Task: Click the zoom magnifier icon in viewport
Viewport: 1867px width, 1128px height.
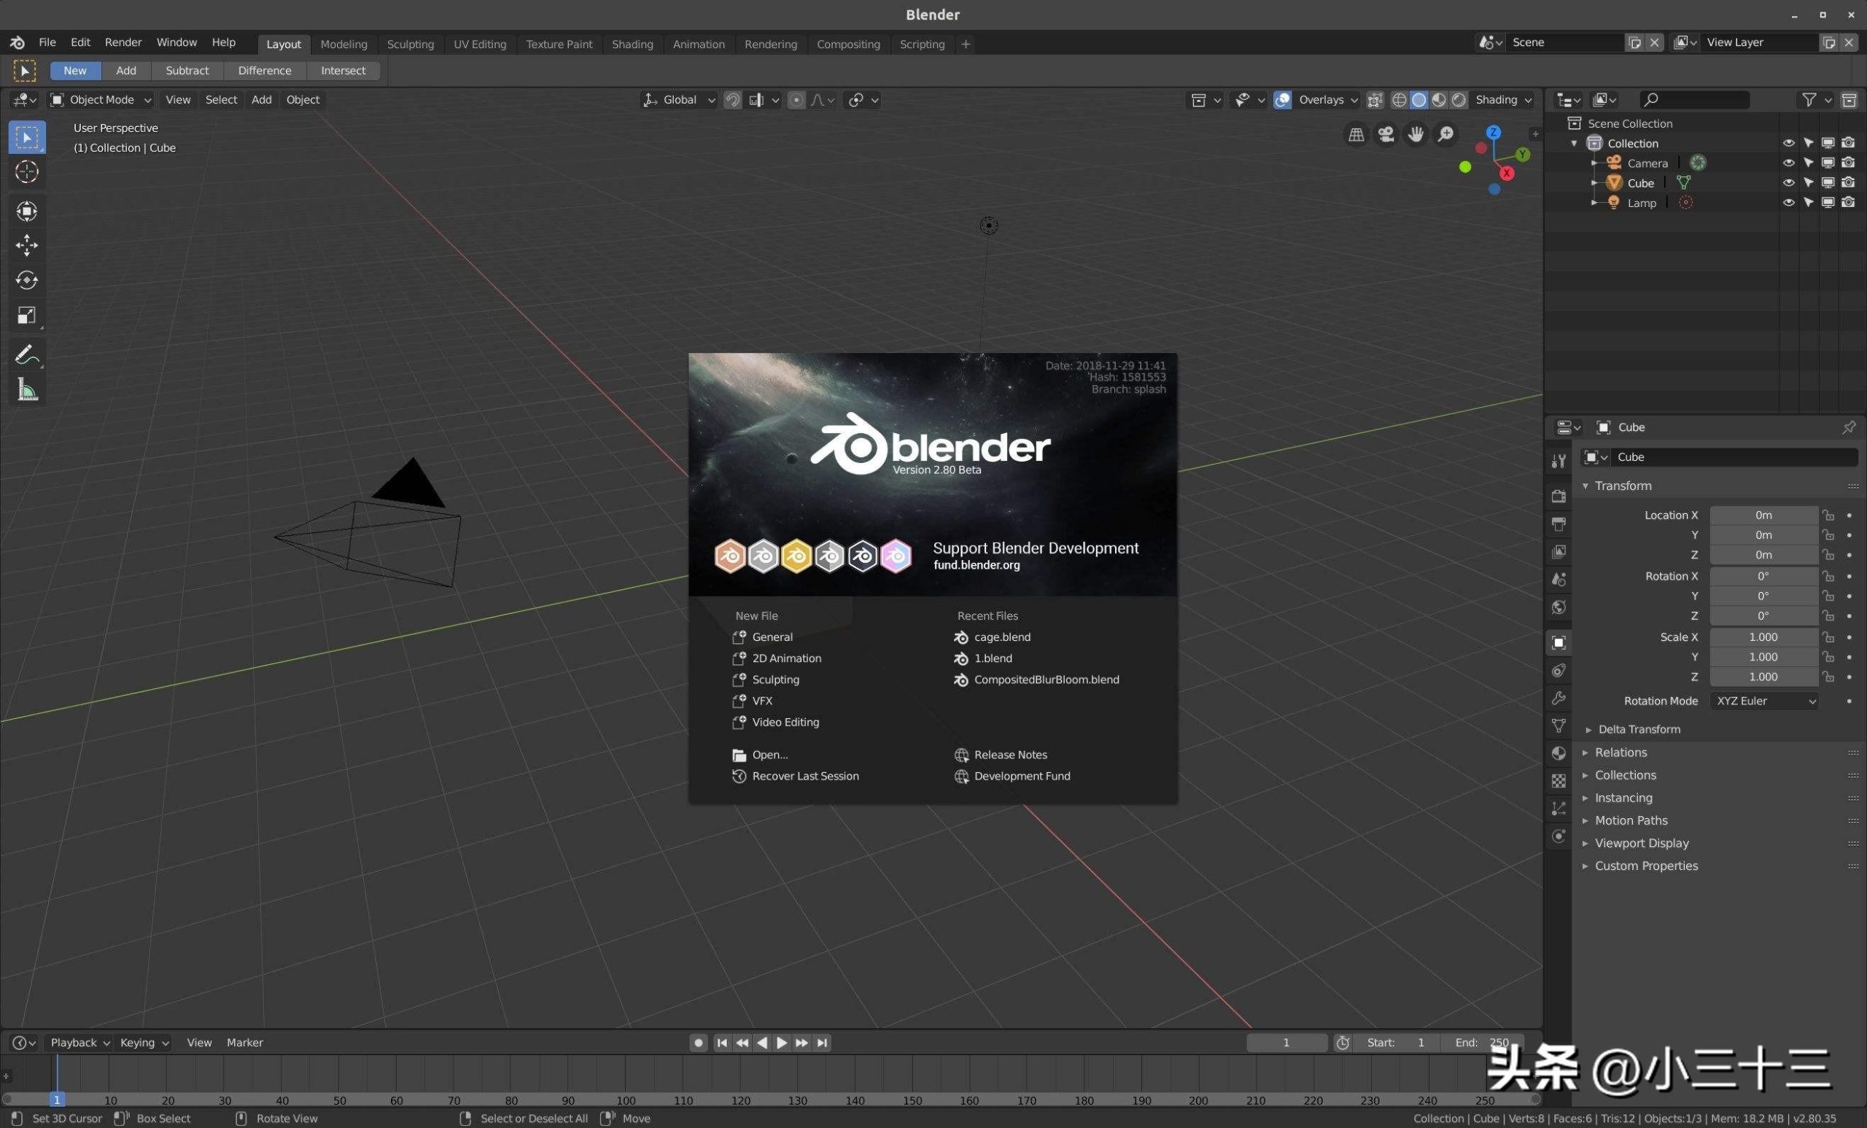Action: click(x=1445, y=135)
